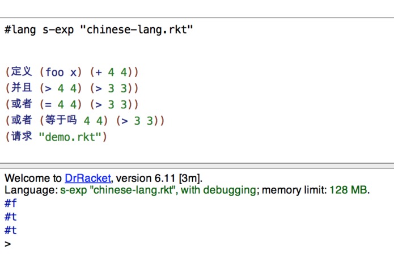
Task: Click the 并且 keyword
Action: coord(22,88)
